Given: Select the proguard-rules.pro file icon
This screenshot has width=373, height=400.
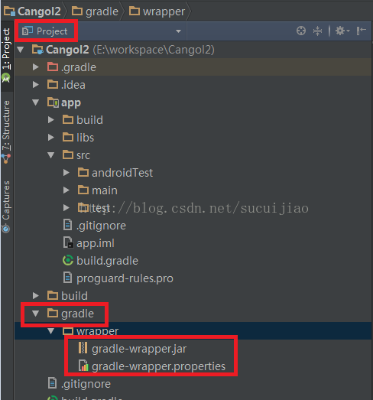Looking at the screenshot, I should (x=67, y=278).
